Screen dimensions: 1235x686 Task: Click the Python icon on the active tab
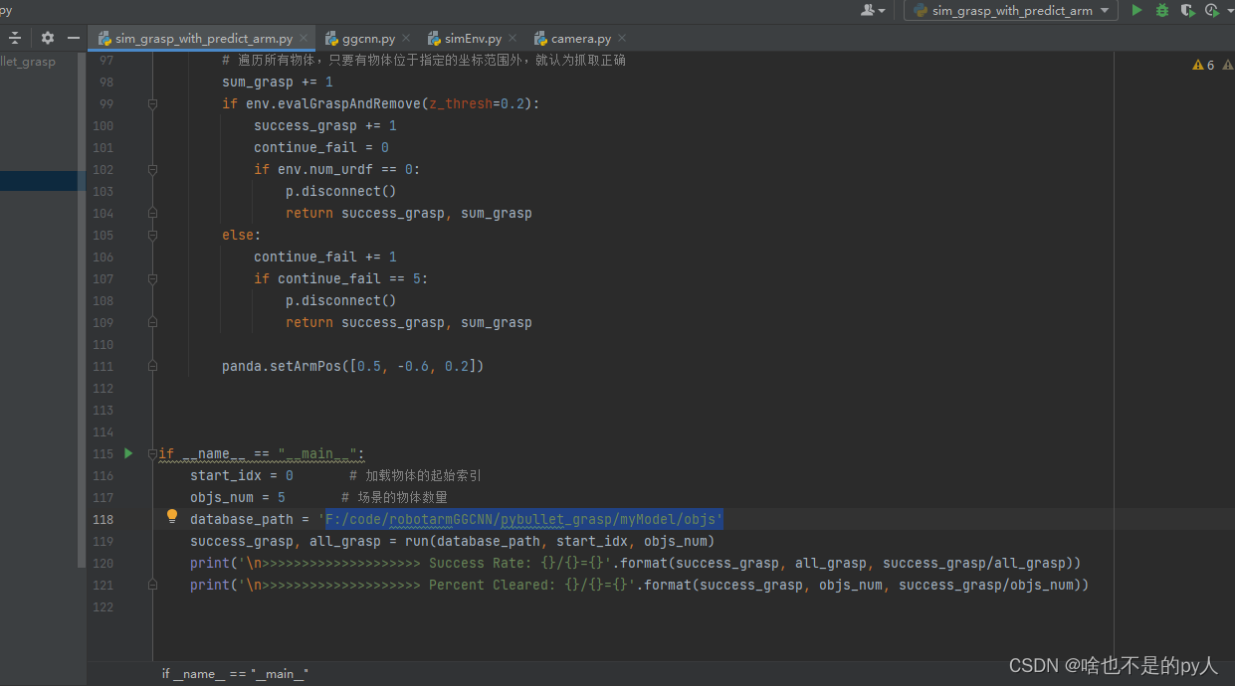(103, 36)
